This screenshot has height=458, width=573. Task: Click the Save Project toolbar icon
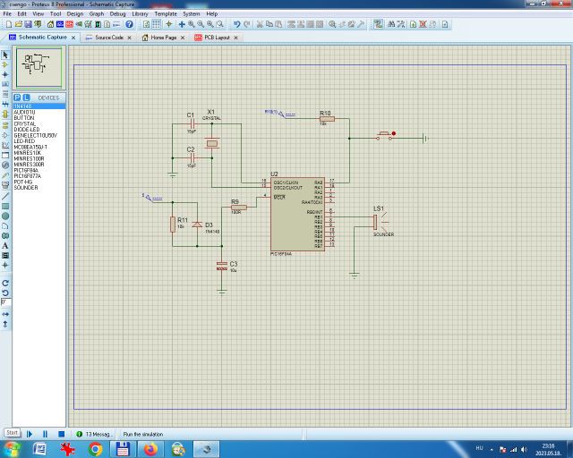tap(26, 24)
